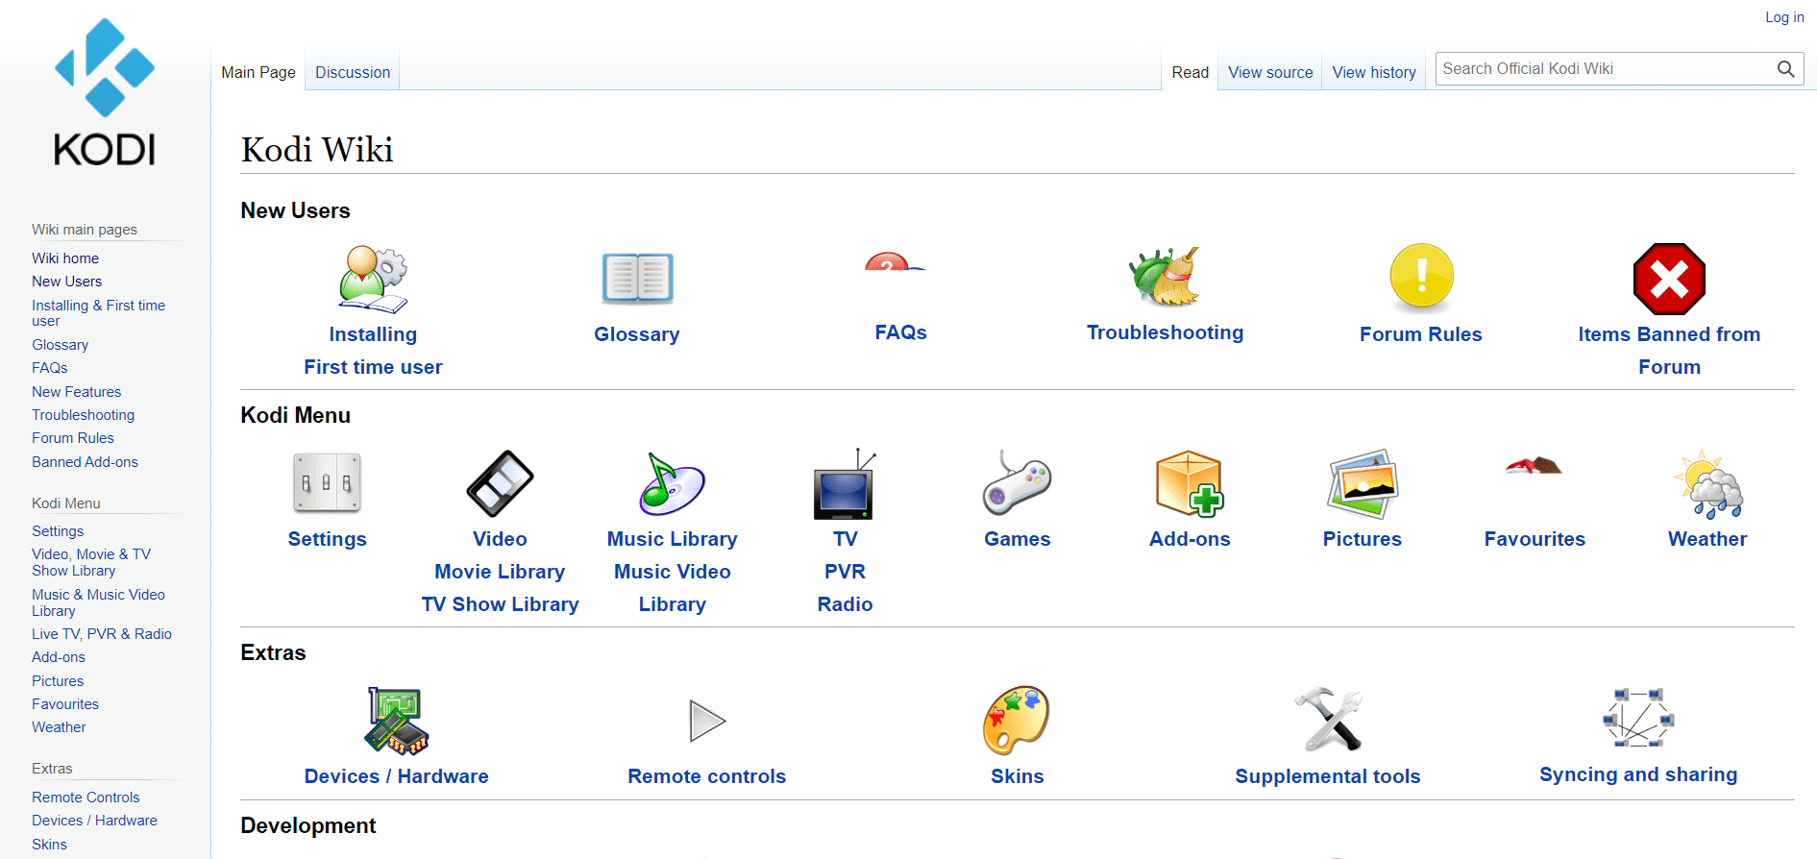This screenshot has height=859, width=1817.
Task: Click the Pictures photo stack icon
Action: click(x=1362, y=483)
